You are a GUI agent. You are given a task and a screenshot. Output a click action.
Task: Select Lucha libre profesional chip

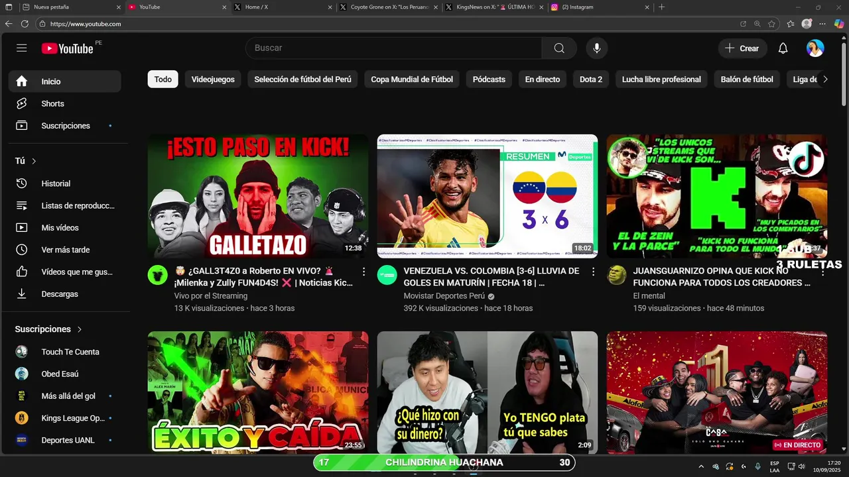pos(661,79)
